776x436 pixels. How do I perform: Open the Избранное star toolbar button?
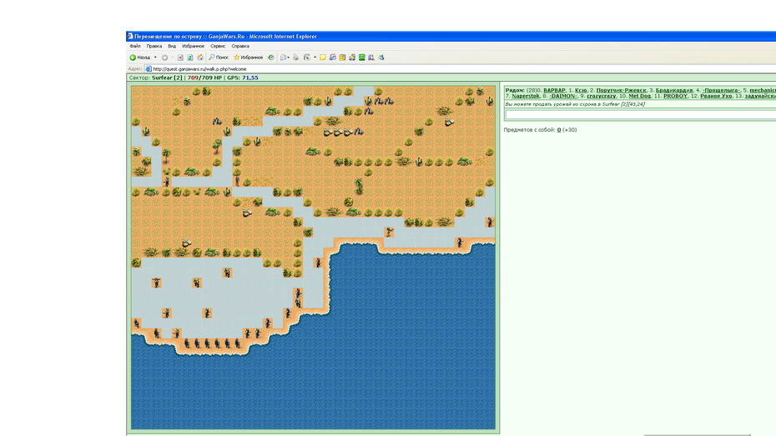pyautogui.click(x=248, y=58)
